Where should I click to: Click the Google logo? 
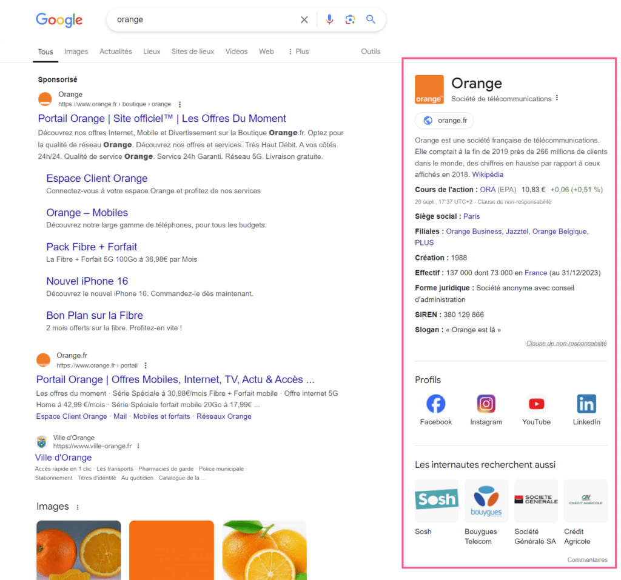tap(59, 20)
